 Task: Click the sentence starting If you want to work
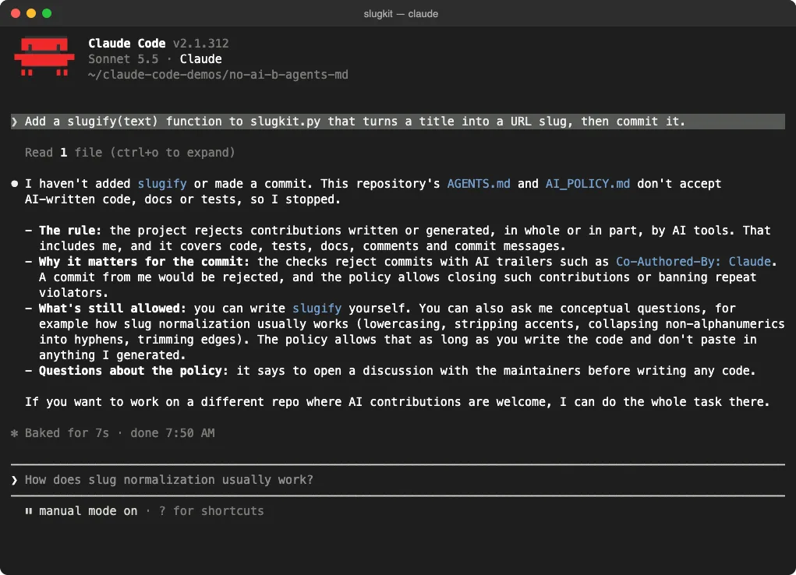pos(398,402)
